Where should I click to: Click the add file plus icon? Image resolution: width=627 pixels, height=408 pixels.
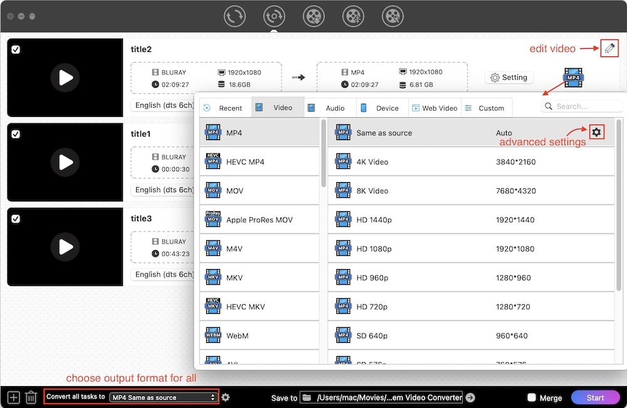pyautogui.click(x=13, y=397)
